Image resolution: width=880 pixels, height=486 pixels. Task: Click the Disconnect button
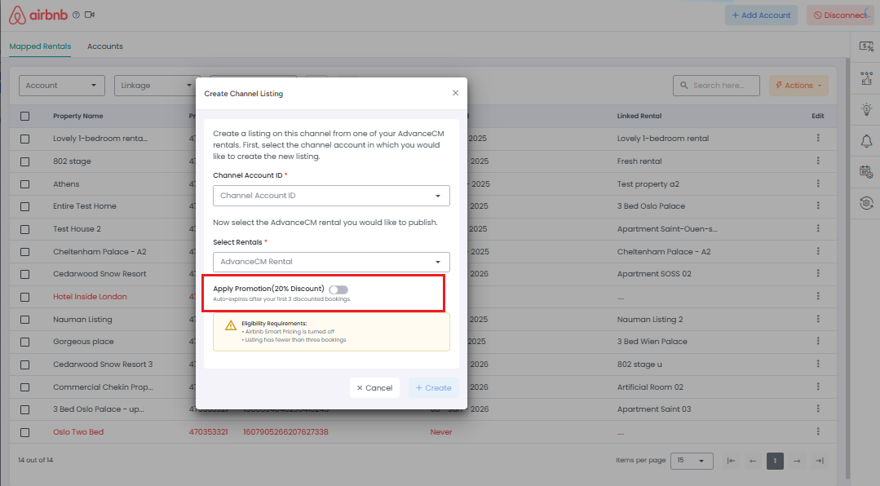coord(840,15)
